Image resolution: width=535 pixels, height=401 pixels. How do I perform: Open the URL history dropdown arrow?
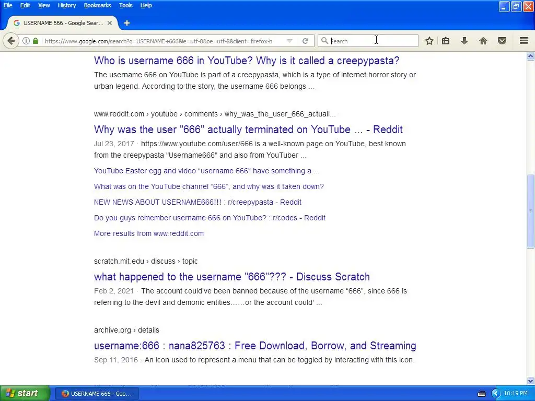(289, 41)
